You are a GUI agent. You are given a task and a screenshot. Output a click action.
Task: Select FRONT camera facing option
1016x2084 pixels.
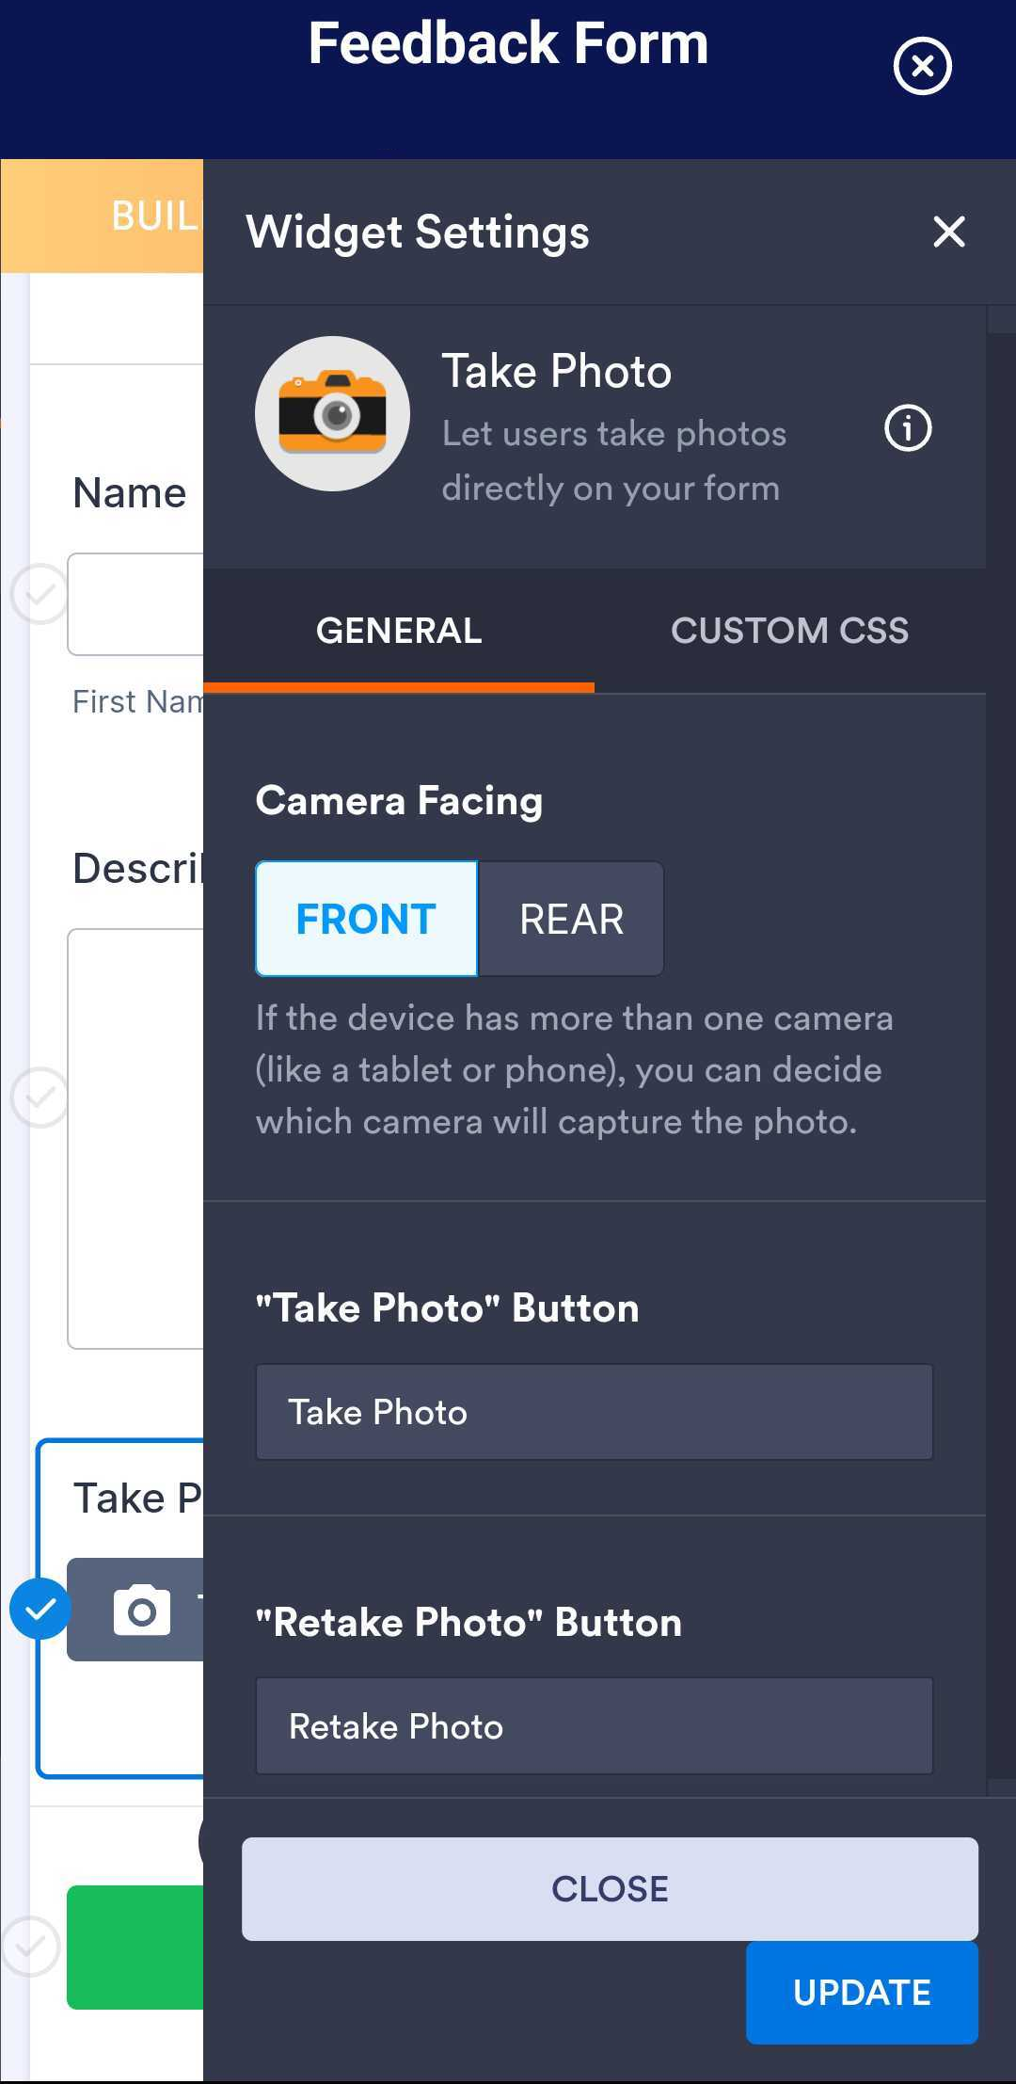pos(366,919)
